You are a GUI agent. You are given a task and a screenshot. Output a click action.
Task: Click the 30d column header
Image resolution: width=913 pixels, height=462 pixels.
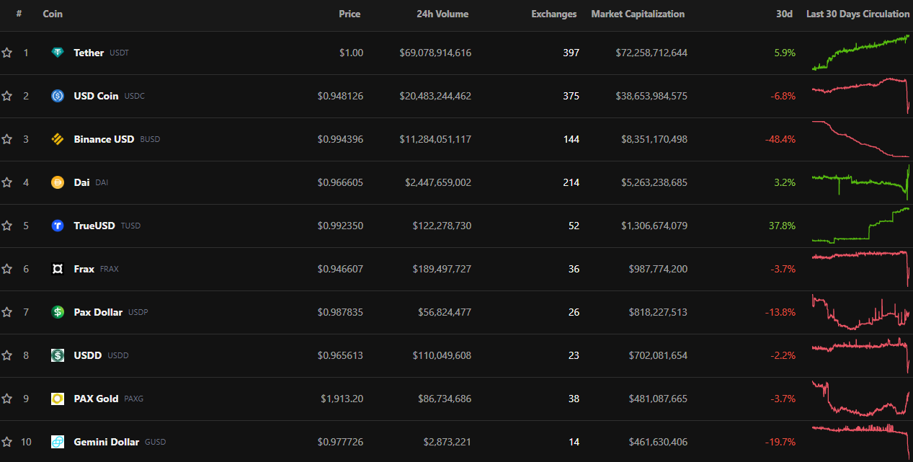pos(786,14)
